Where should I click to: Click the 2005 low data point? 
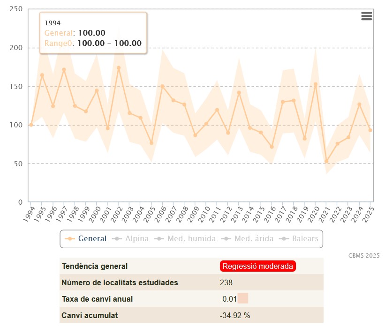[x=151, y=143]
